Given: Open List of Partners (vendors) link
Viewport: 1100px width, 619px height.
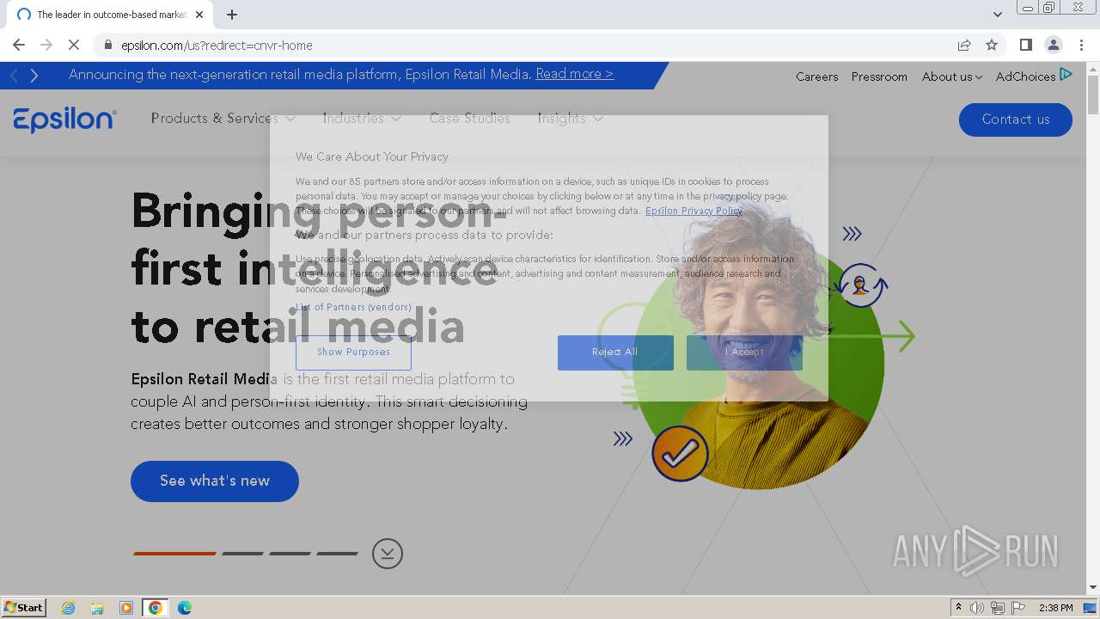Looking at the screenshot, I should click(x=353, y=307).
